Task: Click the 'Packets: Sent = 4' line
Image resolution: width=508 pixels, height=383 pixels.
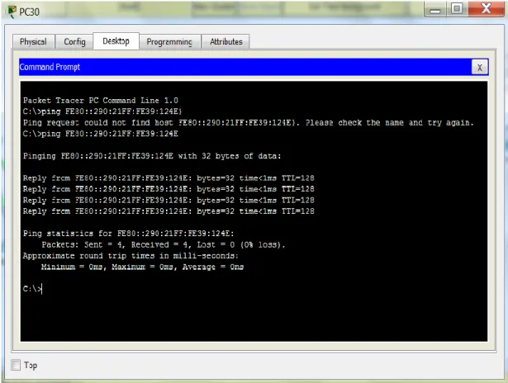Action: [x=164, y=245]
